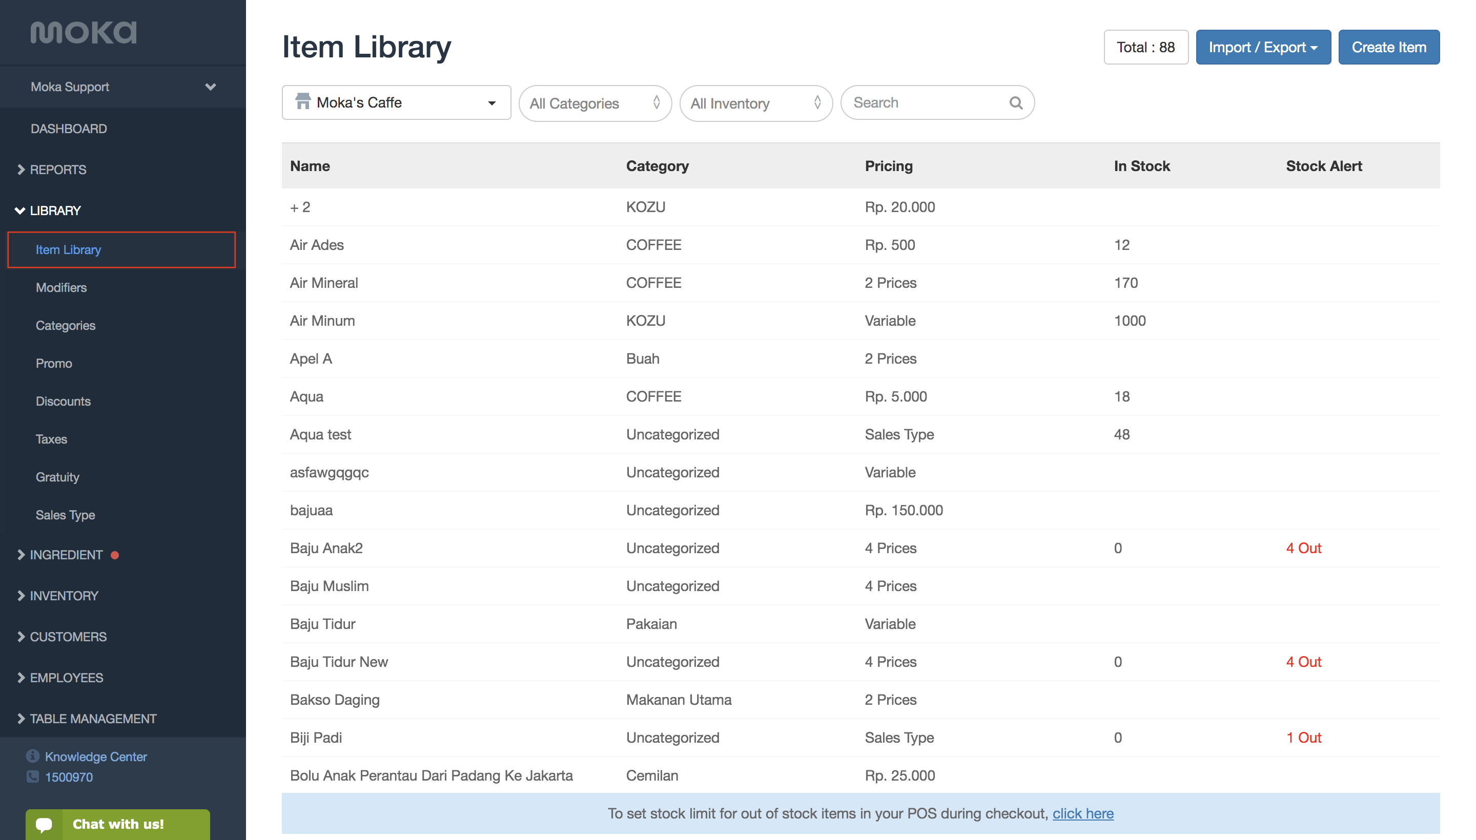Viewport: 1476px width, 840px height.
Task: Expand the Moka Support account chevron
Action: coord(210,87)
